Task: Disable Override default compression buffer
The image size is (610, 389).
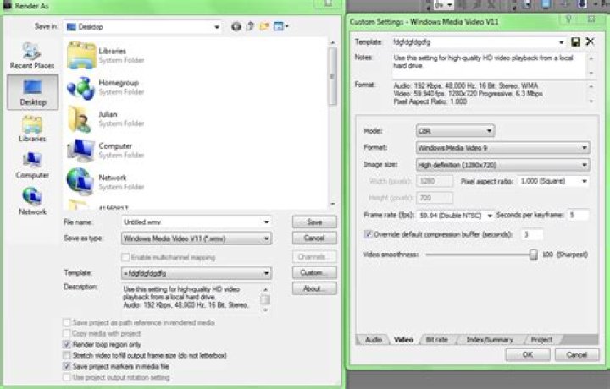Action: (x=369, y=233)
